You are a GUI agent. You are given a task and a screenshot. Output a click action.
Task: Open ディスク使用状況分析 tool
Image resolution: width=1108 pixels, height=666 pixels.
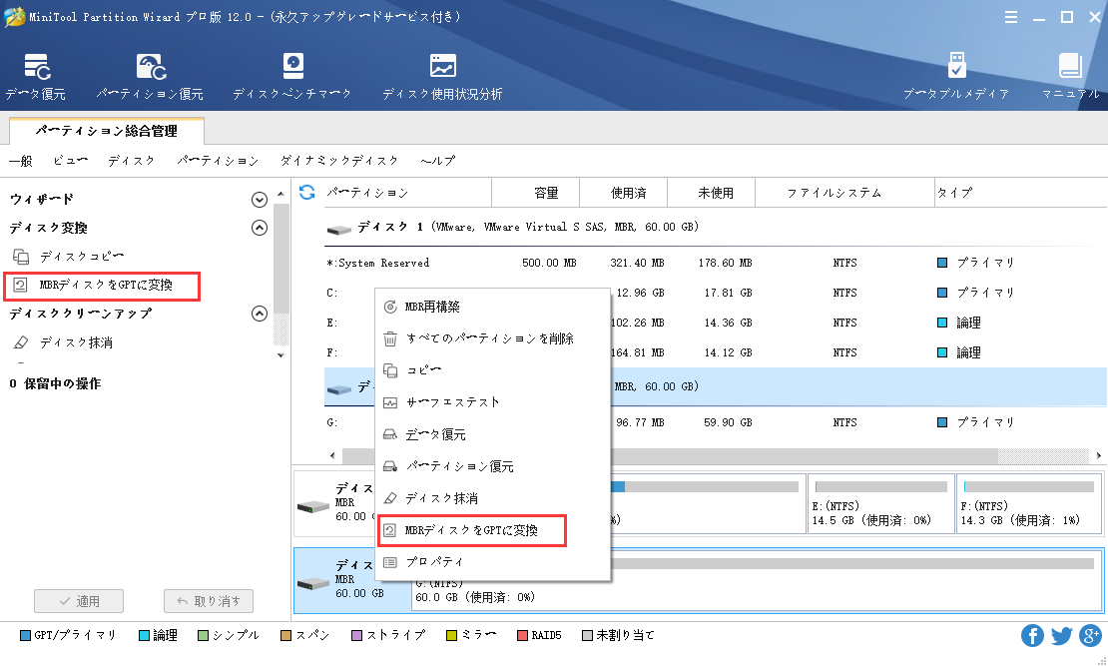click(x=442, y=76)
